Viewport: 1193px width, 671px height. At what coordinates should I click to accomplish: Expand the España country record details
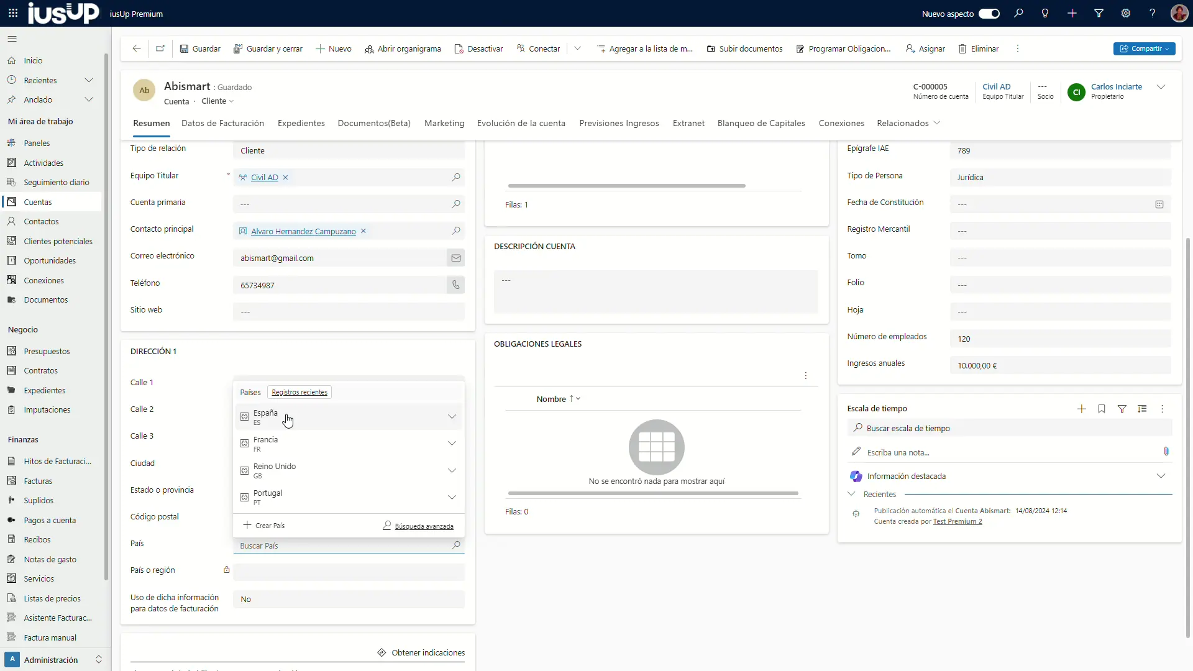click(452, 417)
